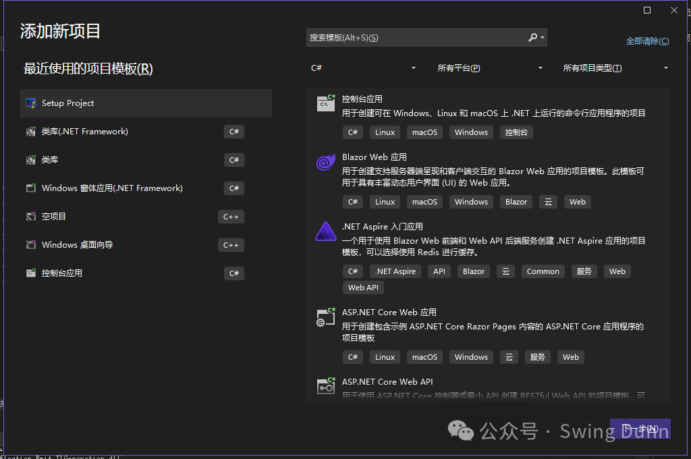
Task: Open the C# language dropdown
Action: (362, 67)
